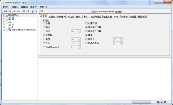
Task: Open the 文件(F) menu
Action: [6, 7]
